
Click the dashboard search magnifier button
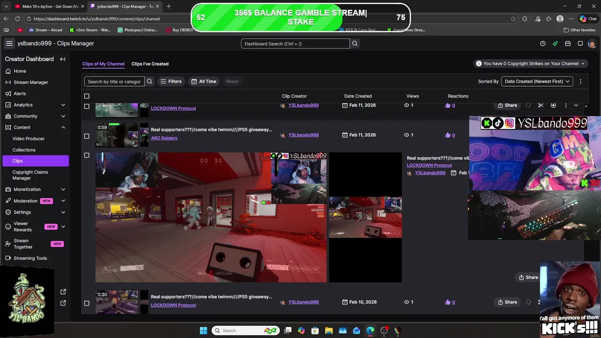(355, 44)
